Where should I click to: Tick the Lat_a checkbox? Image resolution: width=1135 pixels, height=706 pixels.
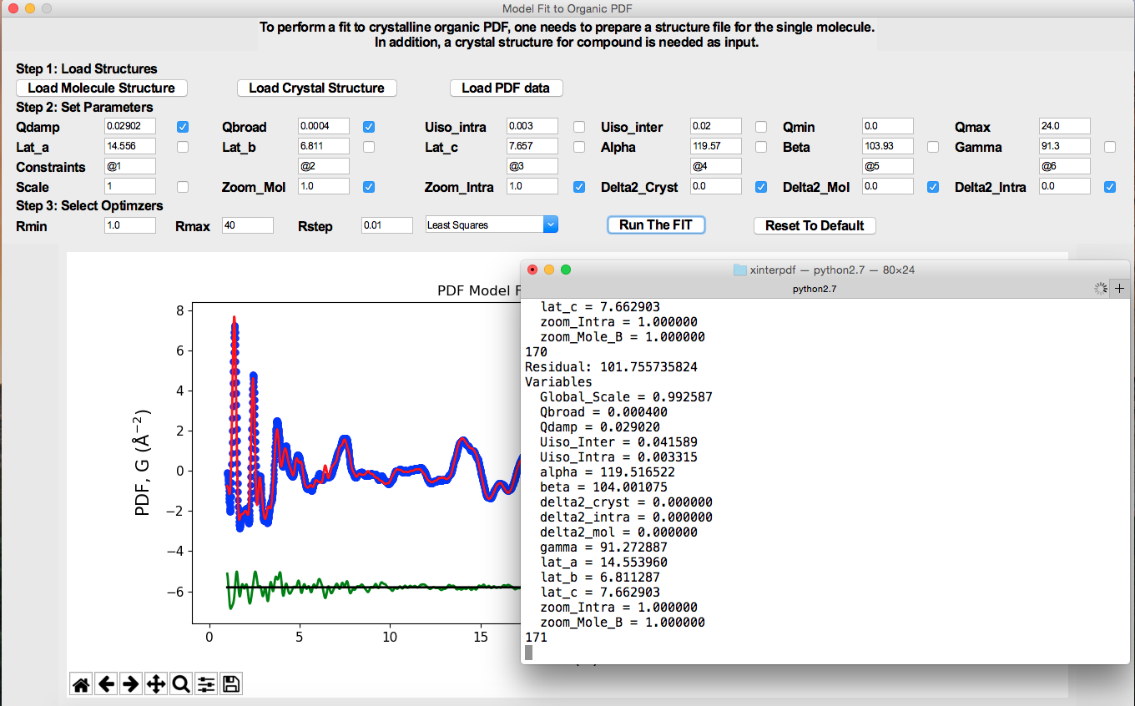click(184, 147)
